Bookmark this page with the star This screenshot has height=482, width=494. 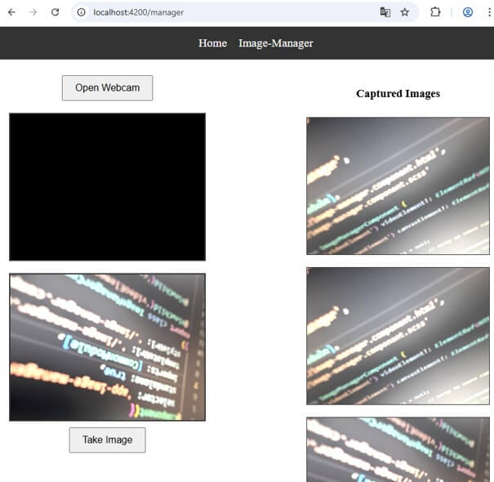(x=405, y=12)
